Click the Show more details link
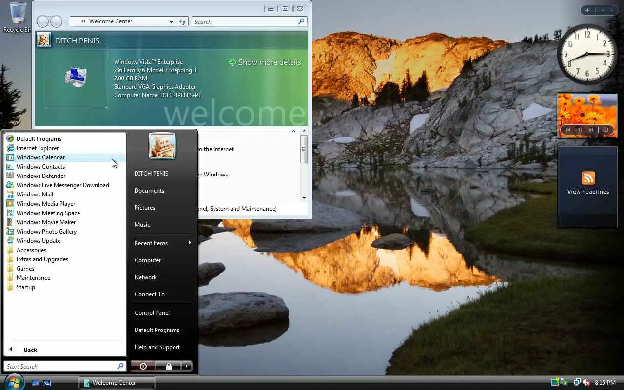The image size is (624, 390). pos(265,62)
